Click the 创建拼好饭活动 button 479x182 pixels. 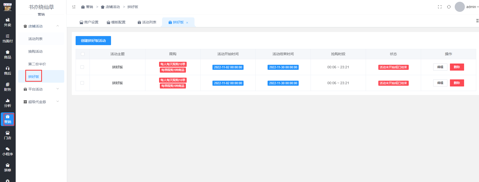[x=93, y=41]
